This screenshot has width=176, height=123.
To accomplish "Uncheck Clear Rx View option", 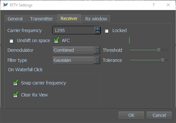I will tap(15, 95).
